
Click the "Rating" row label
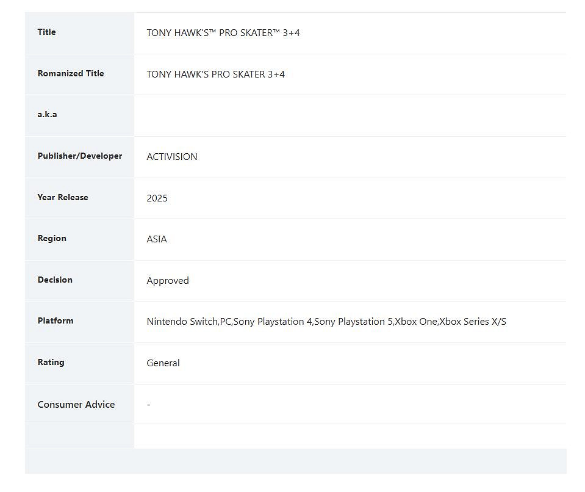[x=51, y=363]
